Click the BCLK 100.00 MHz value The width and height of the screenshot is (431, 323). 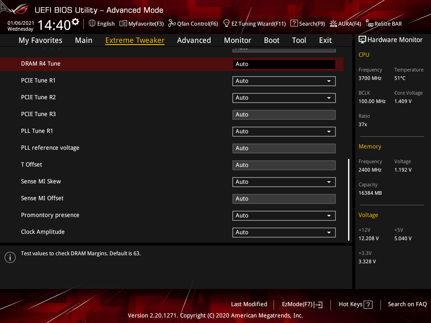[372, 101]
